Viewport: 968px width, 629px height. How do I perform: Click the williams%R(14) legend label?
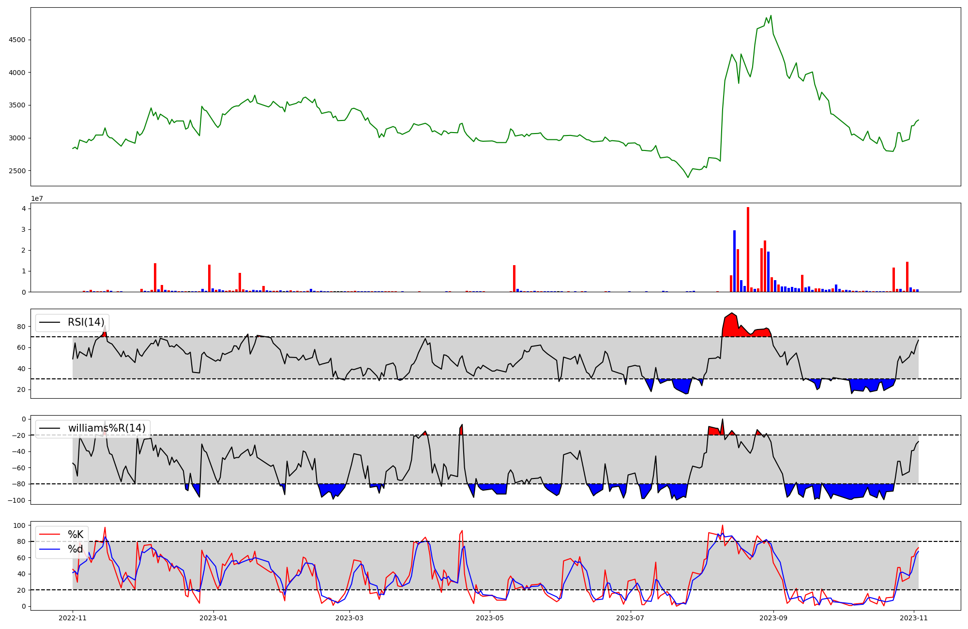[x=106, y=428]
